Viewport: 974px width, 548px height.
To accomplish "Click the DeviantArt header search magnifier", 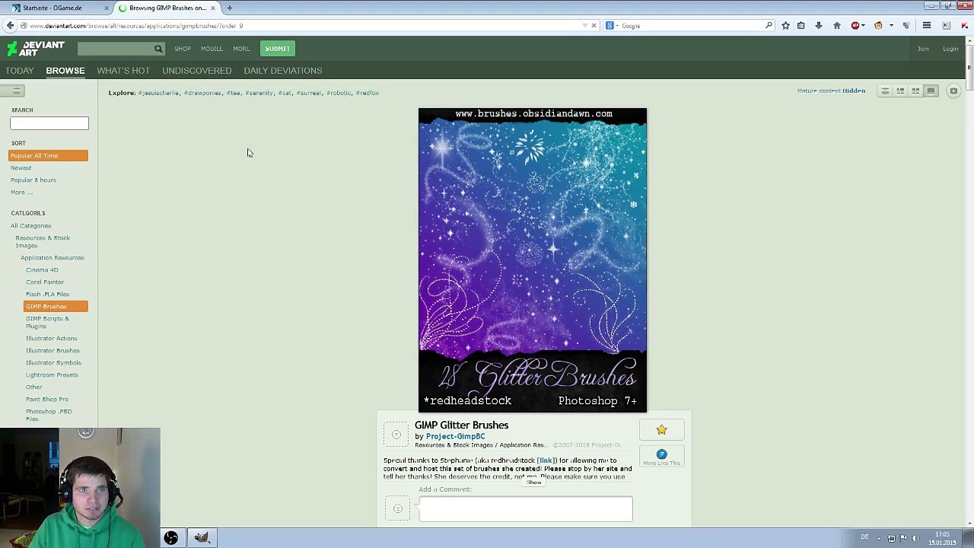I will (x=158, y=49).
